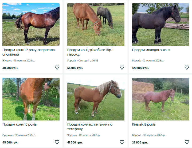Click the 'Горохів - Сьогодні о 06:55' location text
Viewport: 192px width, 148px height.
pos(83,61)
